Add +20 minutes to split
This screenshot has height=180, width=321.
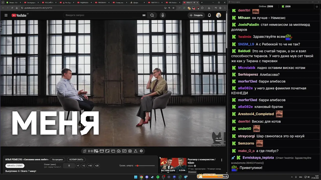click(97, 166)
